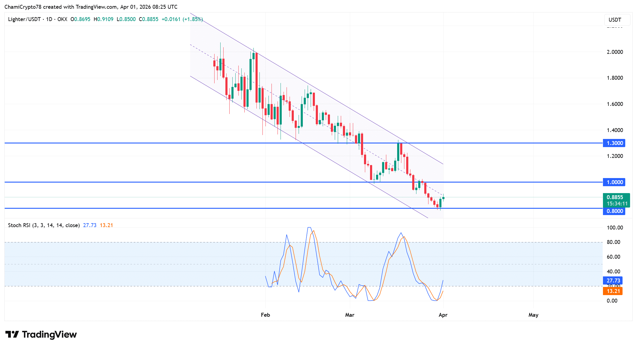Click the Feb label on time axis
This screenshot has width=637, height=348.
pyautogui.click(x=265, y=315)
